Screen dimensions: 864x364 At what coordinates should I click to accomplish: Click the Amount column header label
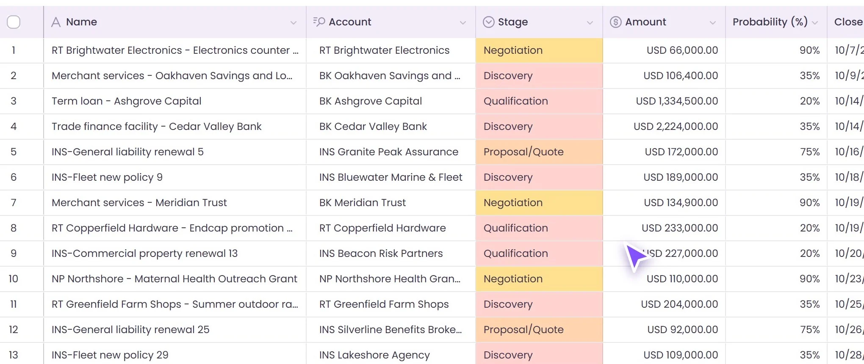pos(645,22)
